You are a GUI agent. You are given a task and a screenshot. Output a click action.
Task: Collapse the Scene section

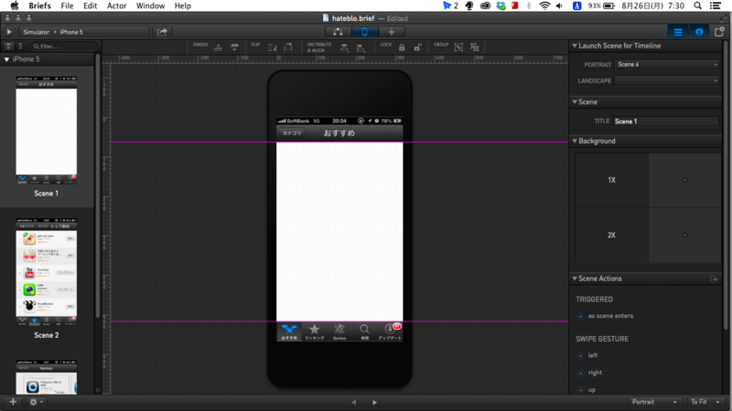[x=575, y=101]
